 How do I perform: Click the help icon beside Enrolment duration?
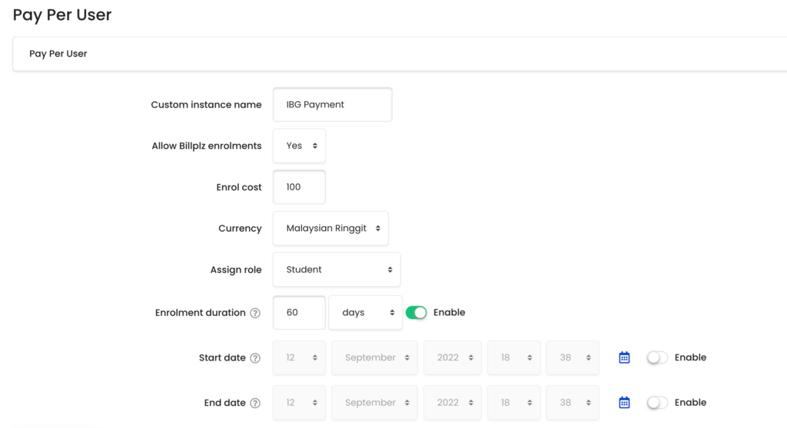pyautogui.click(x=255, y=313)
